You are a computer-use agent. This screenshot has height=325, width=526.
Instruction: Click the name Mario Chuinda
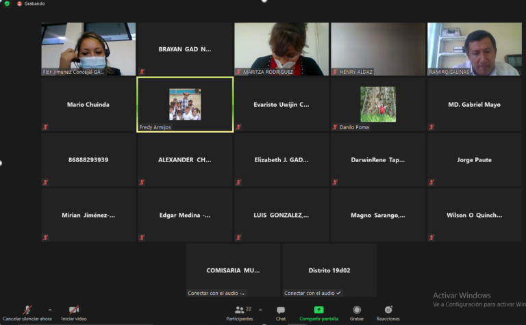coord(88,105)
